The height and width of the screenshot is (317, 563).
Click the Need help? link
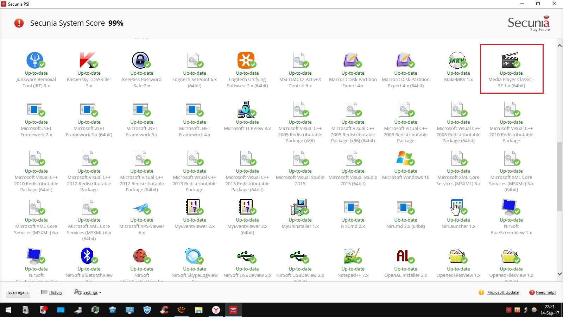point(545,292)
